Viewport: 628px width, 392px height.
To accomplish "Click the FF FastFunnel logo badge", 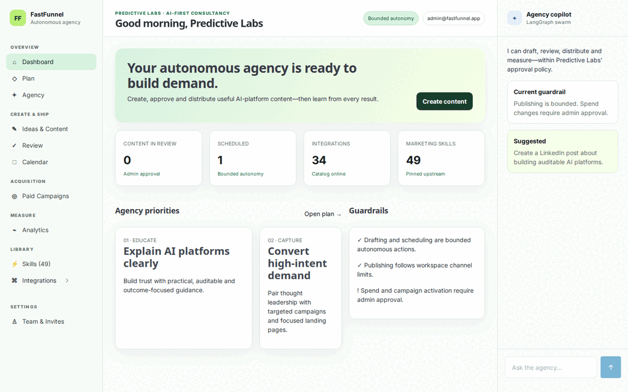I will click(18, 18).
